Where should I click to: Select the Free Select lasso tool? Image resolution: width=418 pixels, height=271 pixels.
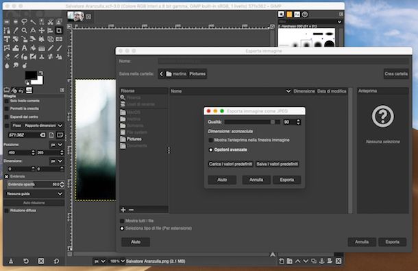24,22
